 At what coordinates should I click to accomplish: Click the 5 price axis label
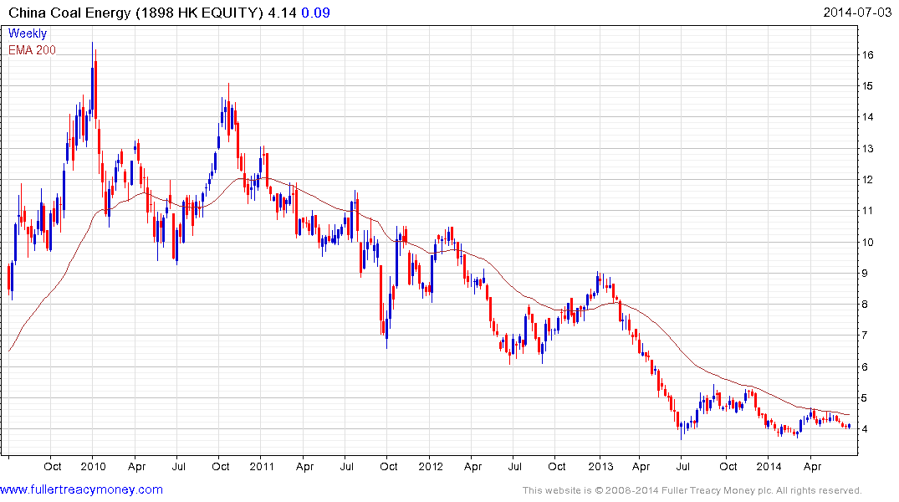pyautogui.click(x=866, y=397)
